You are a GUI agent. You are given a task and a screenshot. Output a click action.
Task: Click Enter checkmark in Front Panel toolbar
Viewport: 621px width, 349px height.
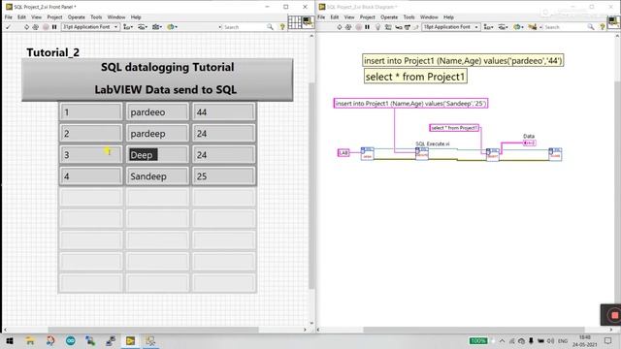(9, 27)
